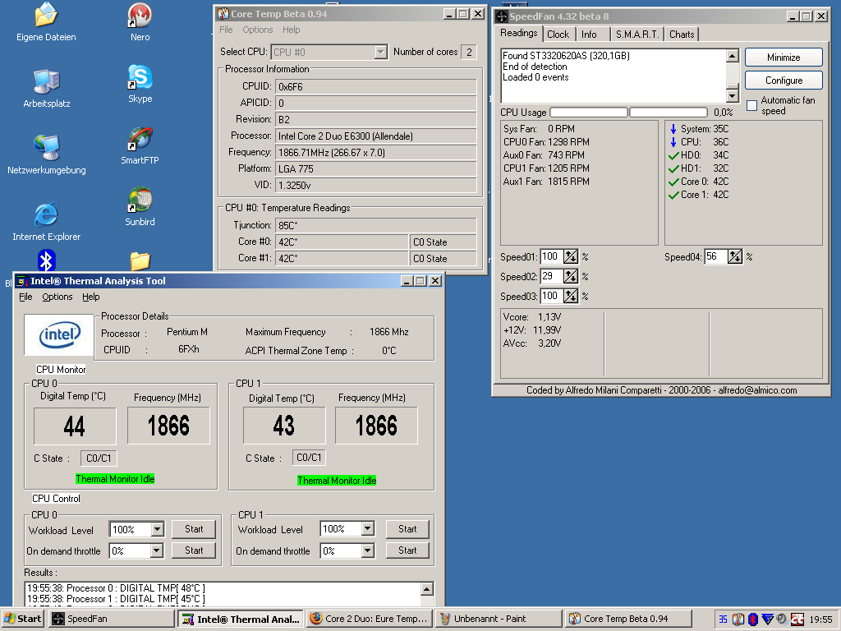
Task: Click first CPU Usage bar in SpeedFan
Action: click(589, 112)
